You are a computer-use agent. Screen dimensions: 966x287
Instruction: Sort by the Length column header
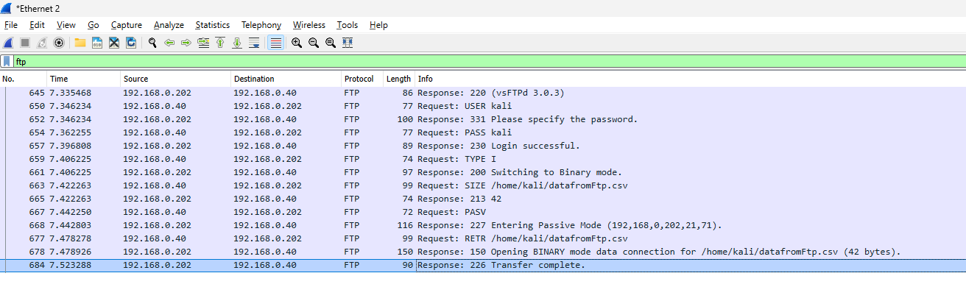(399, 79)
